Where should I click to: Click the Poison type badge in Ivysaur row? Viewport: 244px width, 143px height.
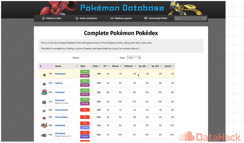[85, 85]
